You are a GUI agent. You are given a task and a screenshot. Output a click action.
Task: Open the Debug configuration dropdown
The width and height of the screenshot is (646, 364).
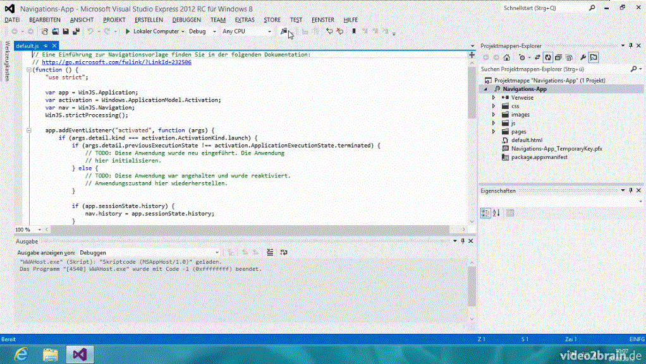[214, 32]
